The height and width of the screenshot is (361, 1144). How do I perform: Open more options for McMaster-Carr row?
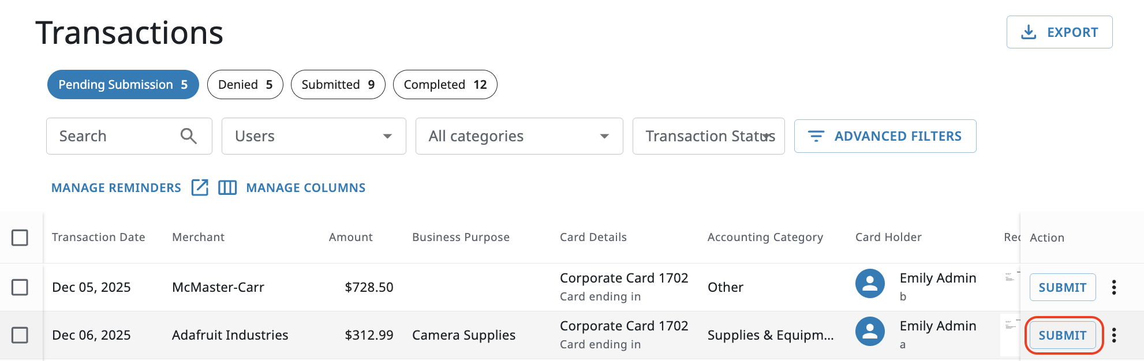coord(1114,287)
